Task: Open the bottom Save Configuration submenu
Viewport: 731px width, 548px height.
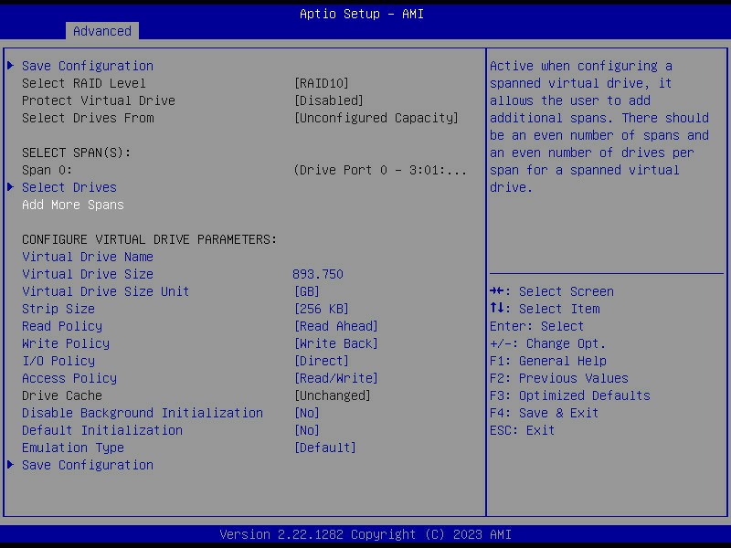Action: click(x=88, y=465)
